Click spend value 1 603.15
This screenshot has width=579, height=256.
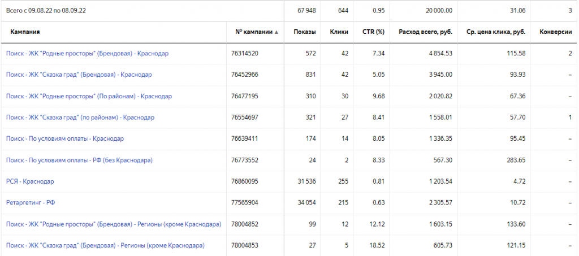tap(441, 224)
